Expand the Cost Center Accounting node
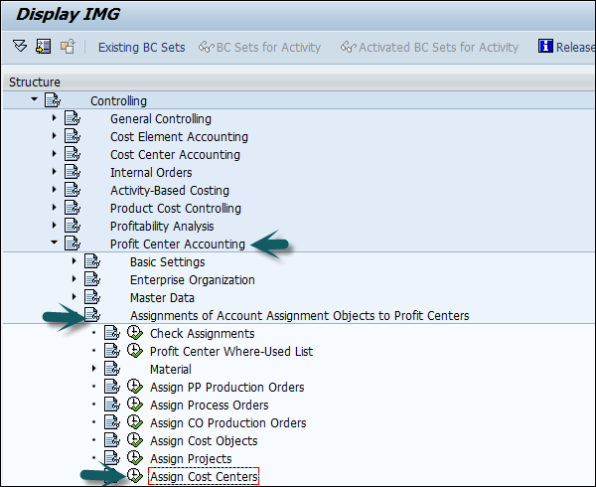The height and width of the screenshot is (487, 596). 55,154
